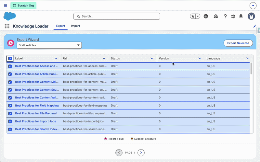Open Best Practices for Content Mai link
260x162 pixels.
tap(37, 82)
